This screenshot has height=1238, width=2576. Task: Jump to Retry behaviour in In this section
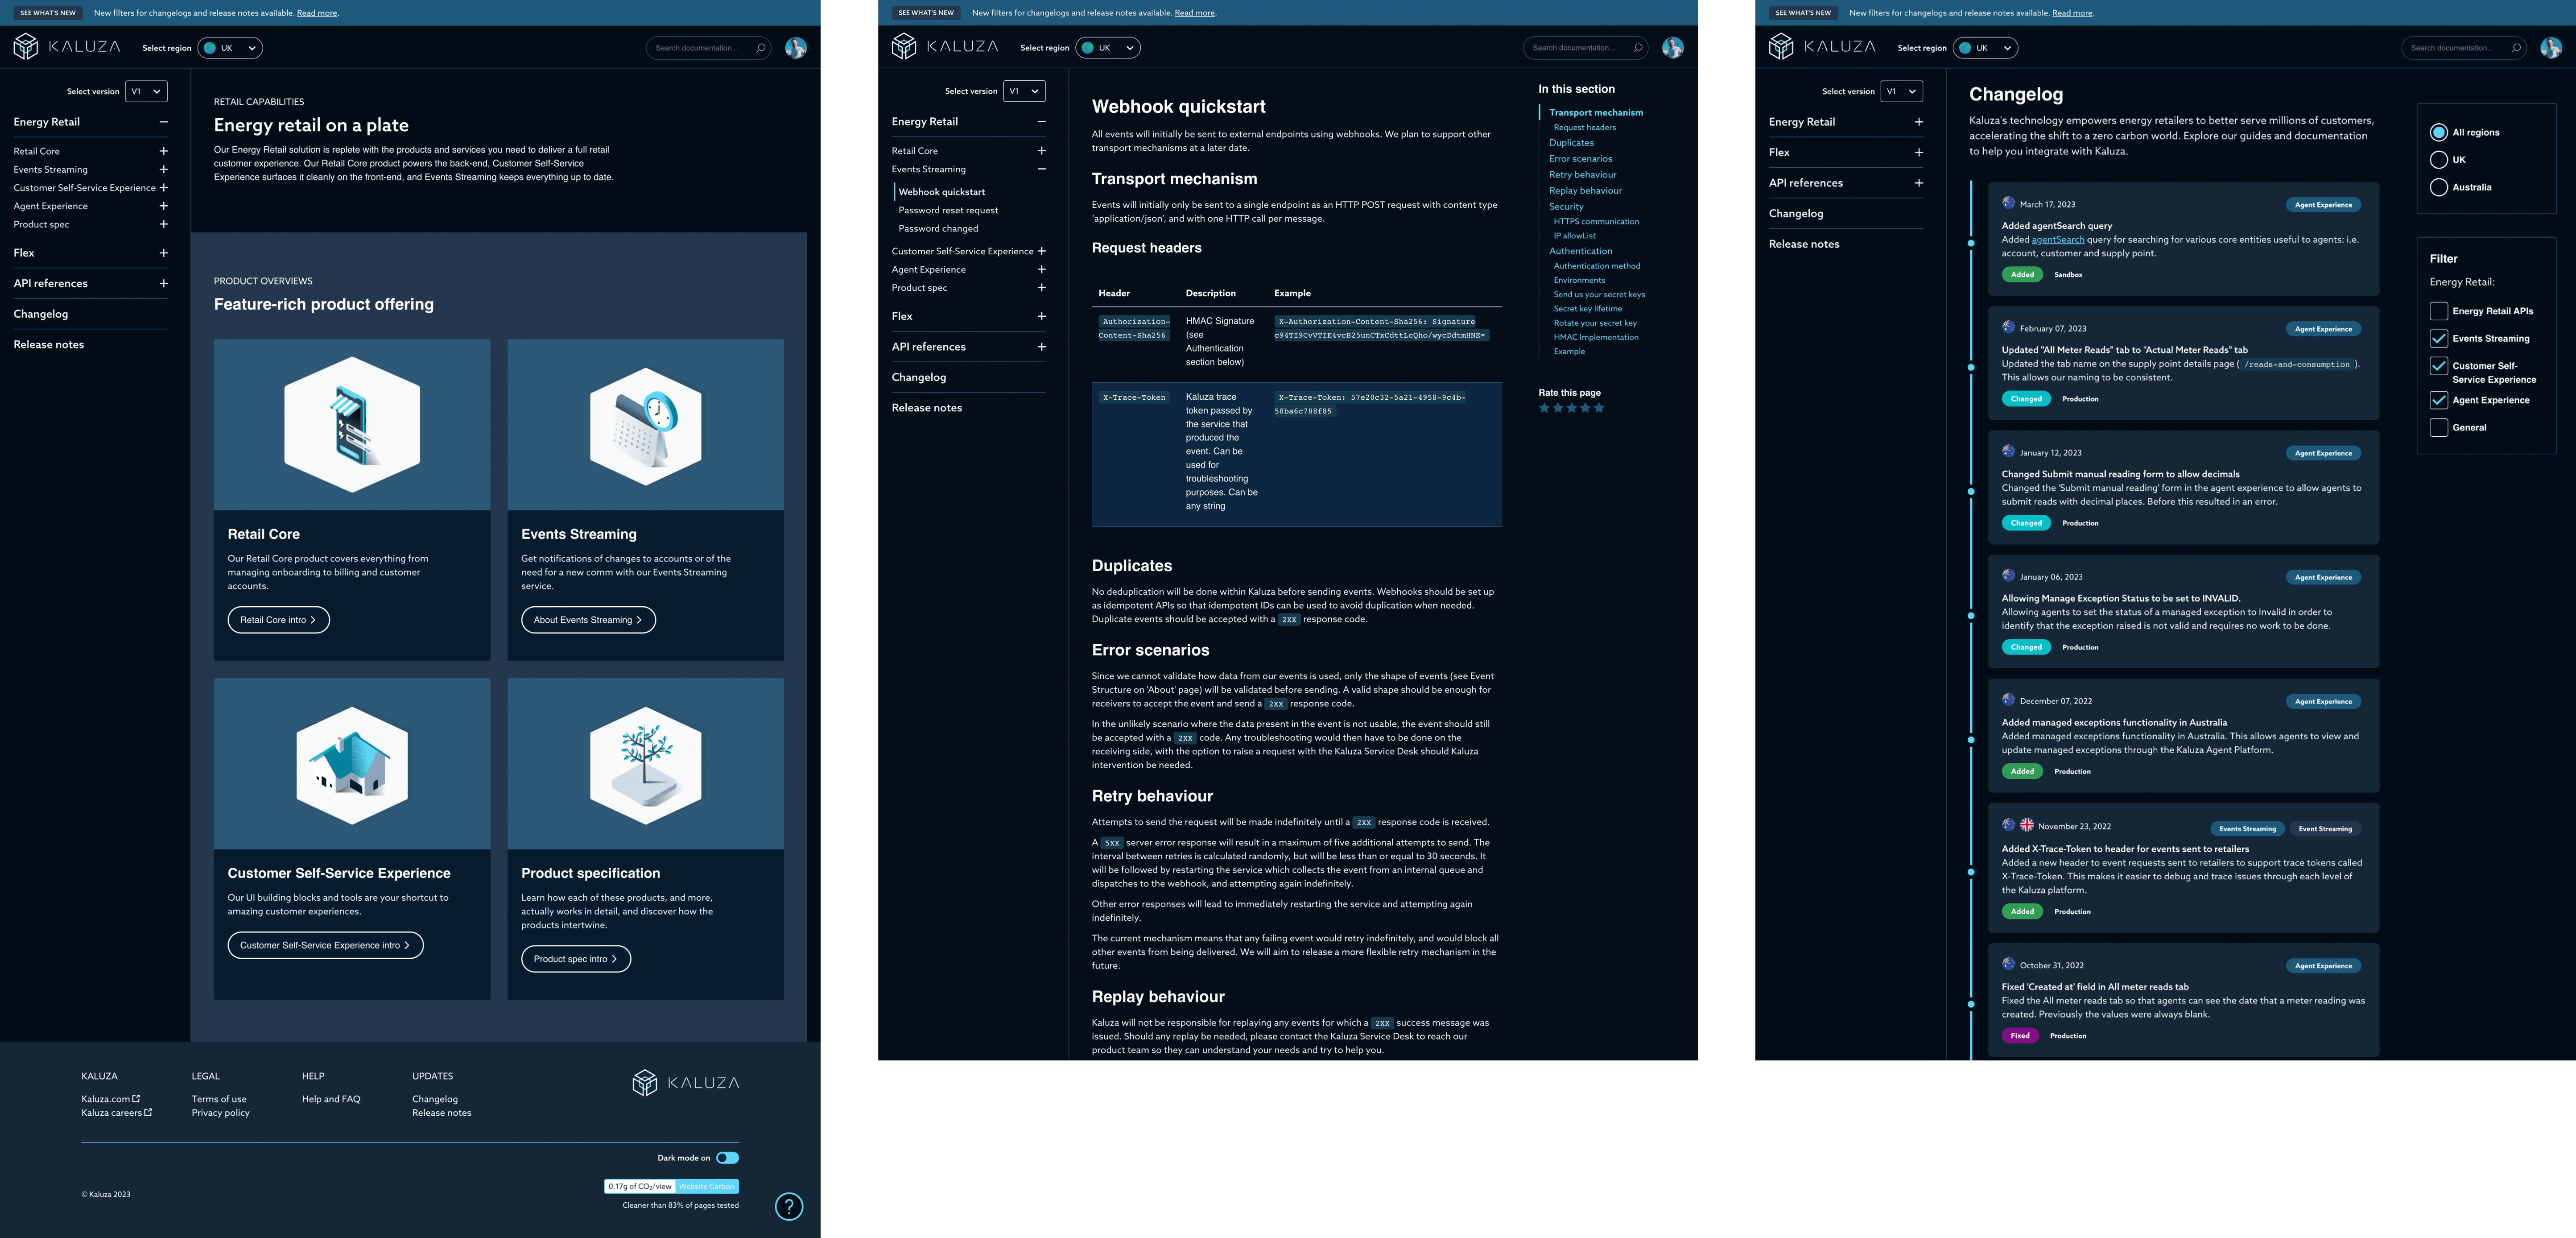click(1582, 175)
